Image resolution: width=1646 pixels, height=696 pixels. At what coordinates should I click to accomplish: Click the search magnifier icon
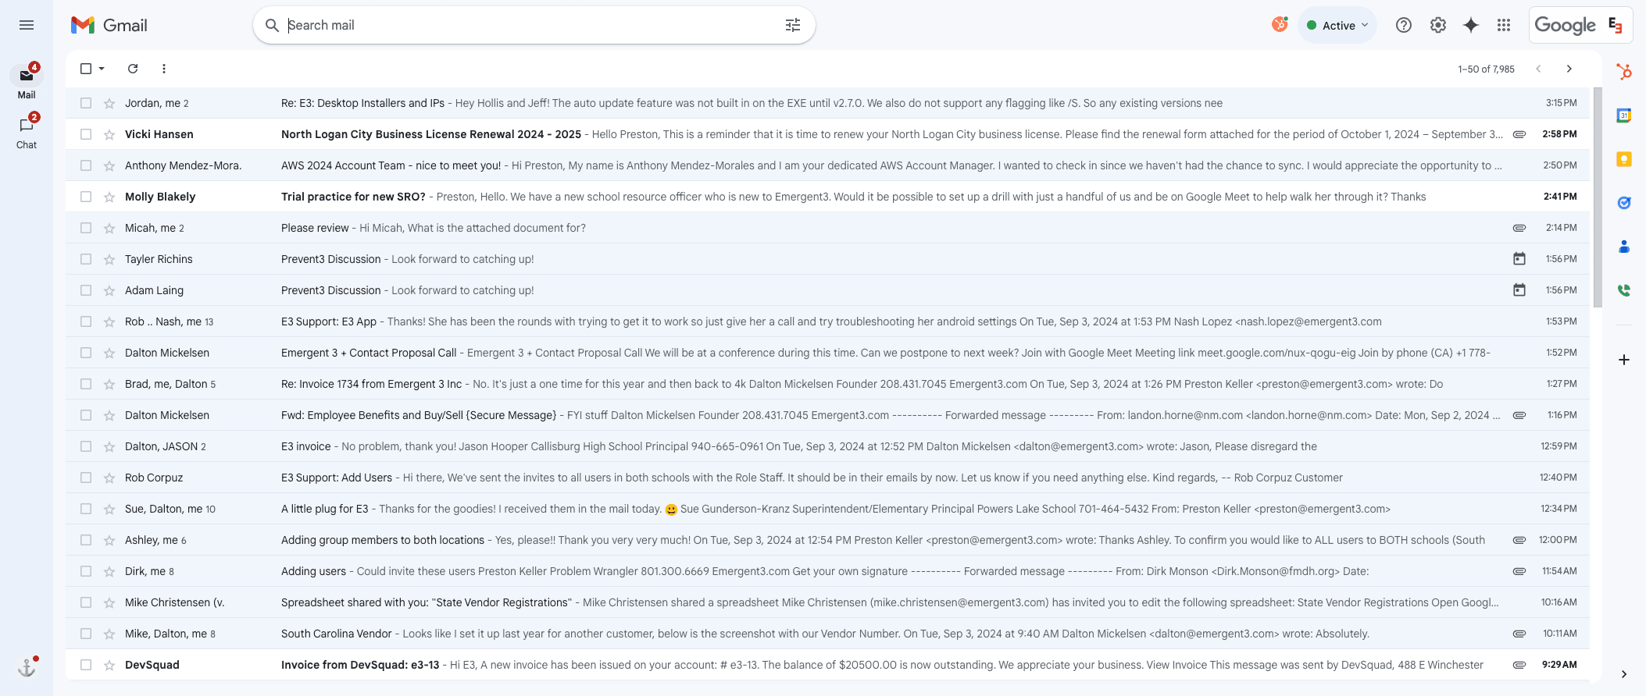coord(272,25)
